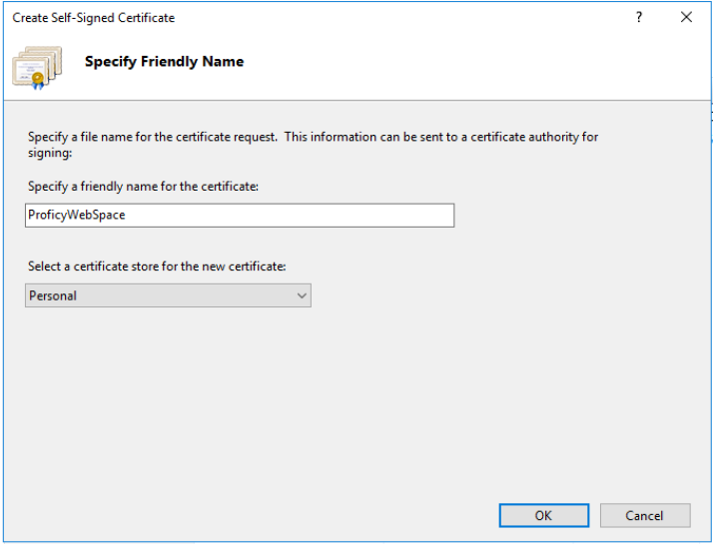Click the certificate stack icon in the header
714x544 pixels.
click(x=37, y=67)
